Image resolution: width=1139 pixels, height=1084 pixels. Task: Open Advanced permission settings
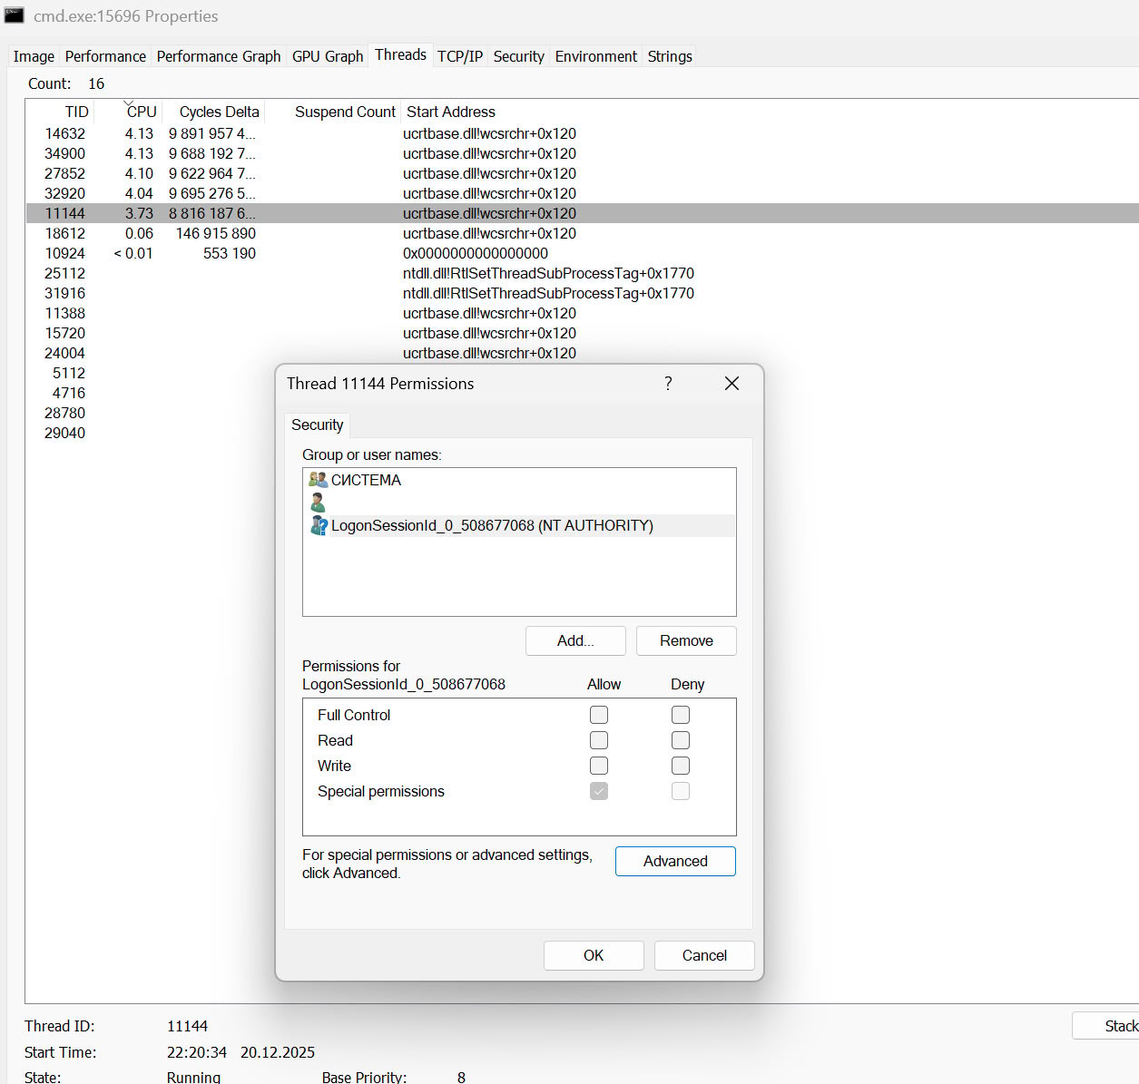click(675, 861)
